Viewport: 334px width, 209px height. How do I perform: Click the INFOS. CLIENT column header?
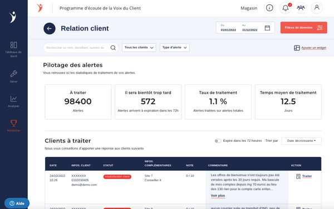[81, 165]
